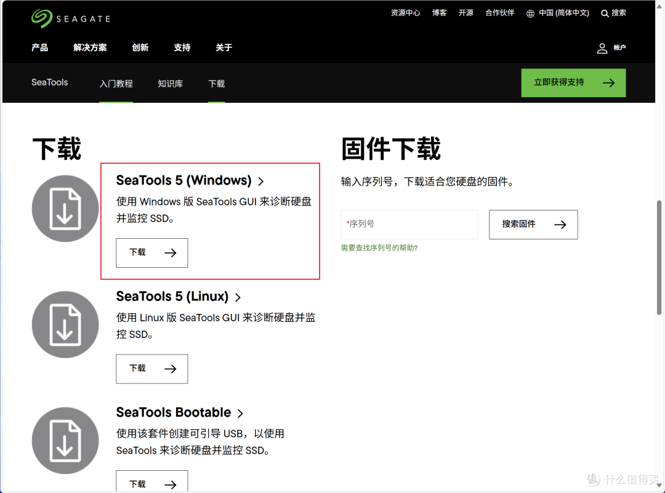Open 需要查找序列号的帮助 link
The width and height of the screenshot is (665, 493).
tap(379, 248)
